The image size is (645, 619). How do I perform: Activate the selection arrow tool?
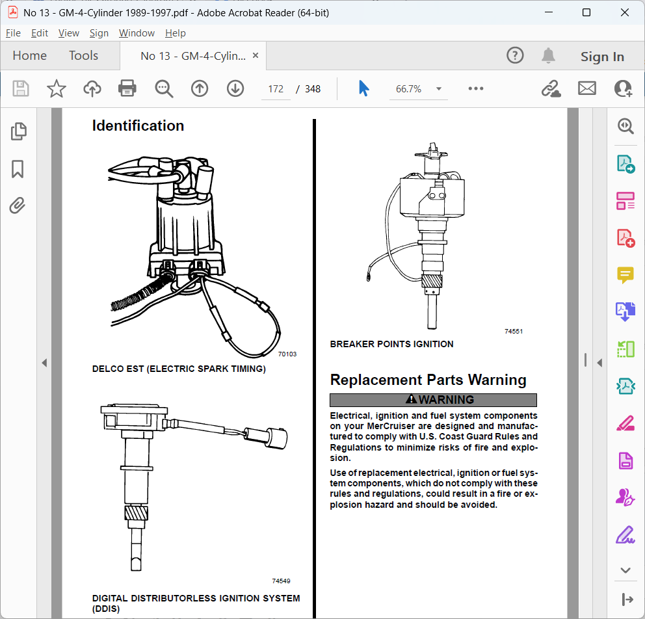[x=363, y=88]
